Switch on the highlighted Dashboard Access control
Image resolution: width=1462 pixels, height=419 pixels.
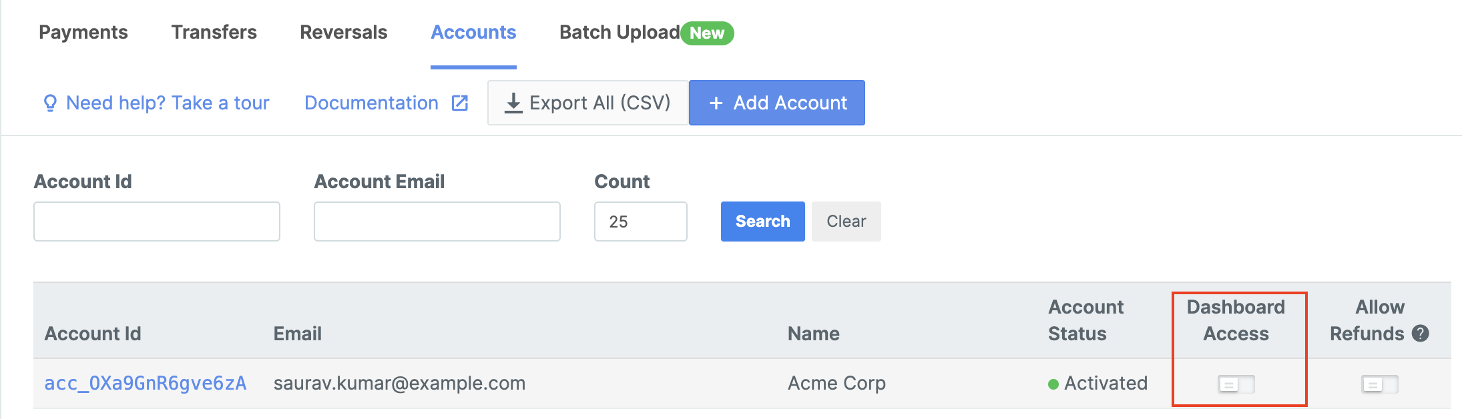point(1237,384)
